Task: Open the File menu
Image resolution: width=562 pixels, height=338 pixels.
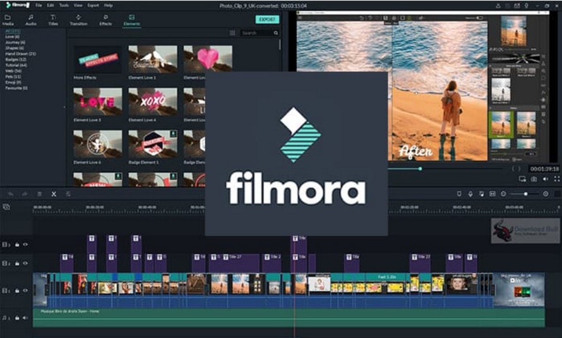Action: 39,6
